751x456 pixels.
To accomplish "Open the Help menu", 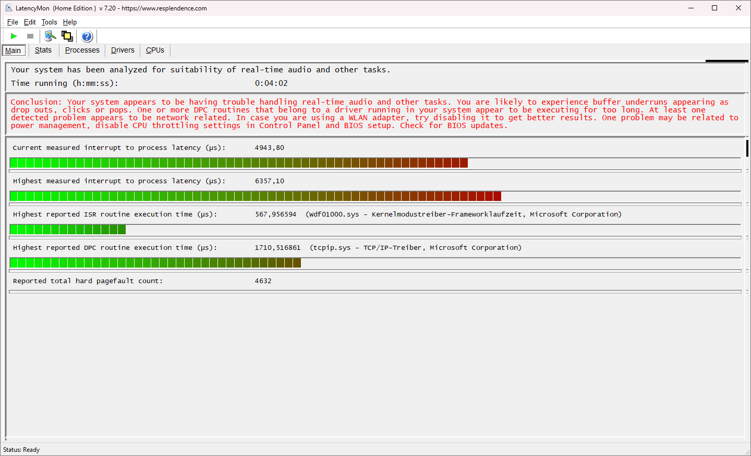I will pos(70,22).
